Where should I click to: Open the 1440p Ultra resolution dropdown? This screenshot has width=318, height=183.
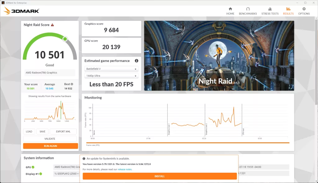point(111,76)
